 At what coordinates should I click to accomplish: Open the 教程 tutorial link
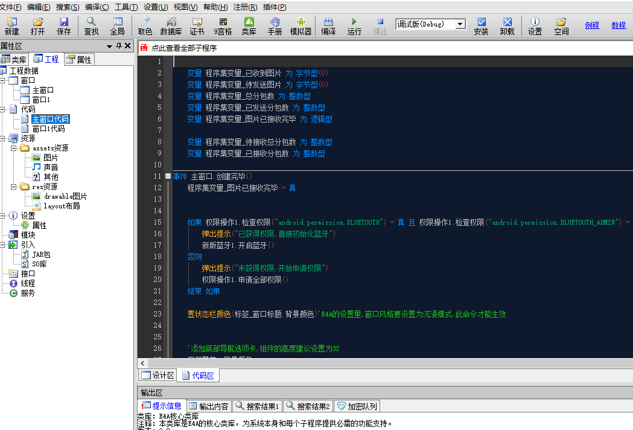(619, 25)
